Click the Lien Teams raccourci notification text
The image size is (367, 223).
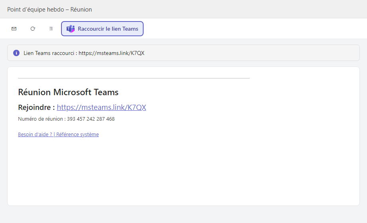tap(84, 53)
